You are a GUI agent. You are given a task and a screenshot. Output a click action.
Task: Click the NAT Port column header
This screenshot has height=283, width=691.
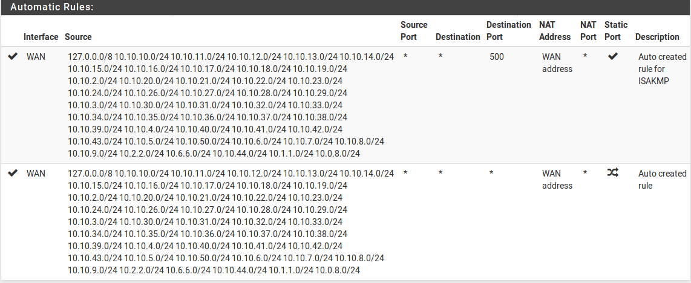click(588, 31)
